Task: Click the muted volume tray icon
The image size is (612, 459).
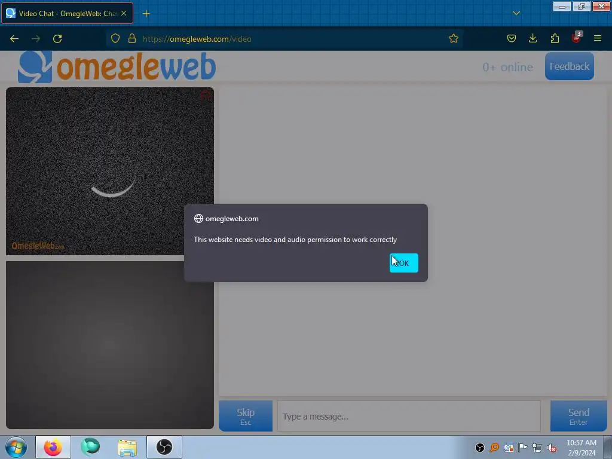Action: point(552,448)
